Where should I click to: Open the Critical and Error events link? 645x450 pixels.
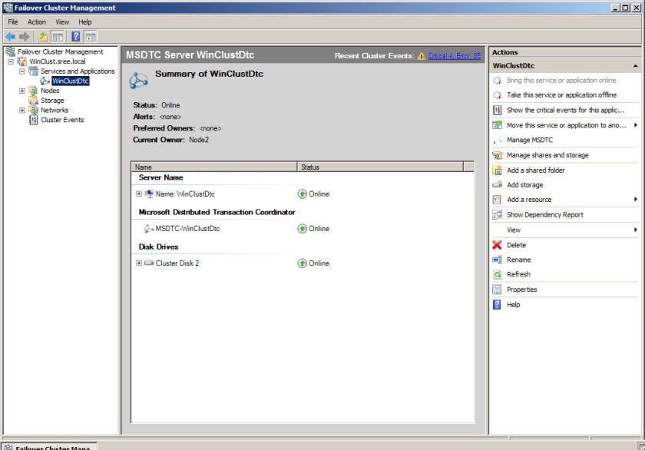coord(454,56)
